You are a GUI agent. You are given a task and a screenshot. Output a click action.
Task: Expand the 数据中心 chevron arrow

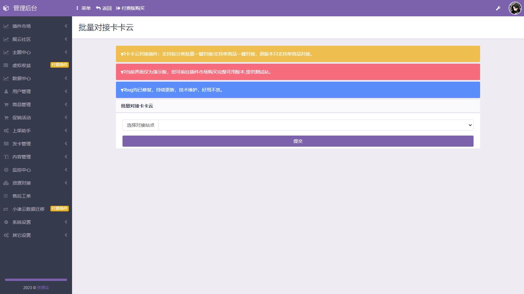coord(66,78)
